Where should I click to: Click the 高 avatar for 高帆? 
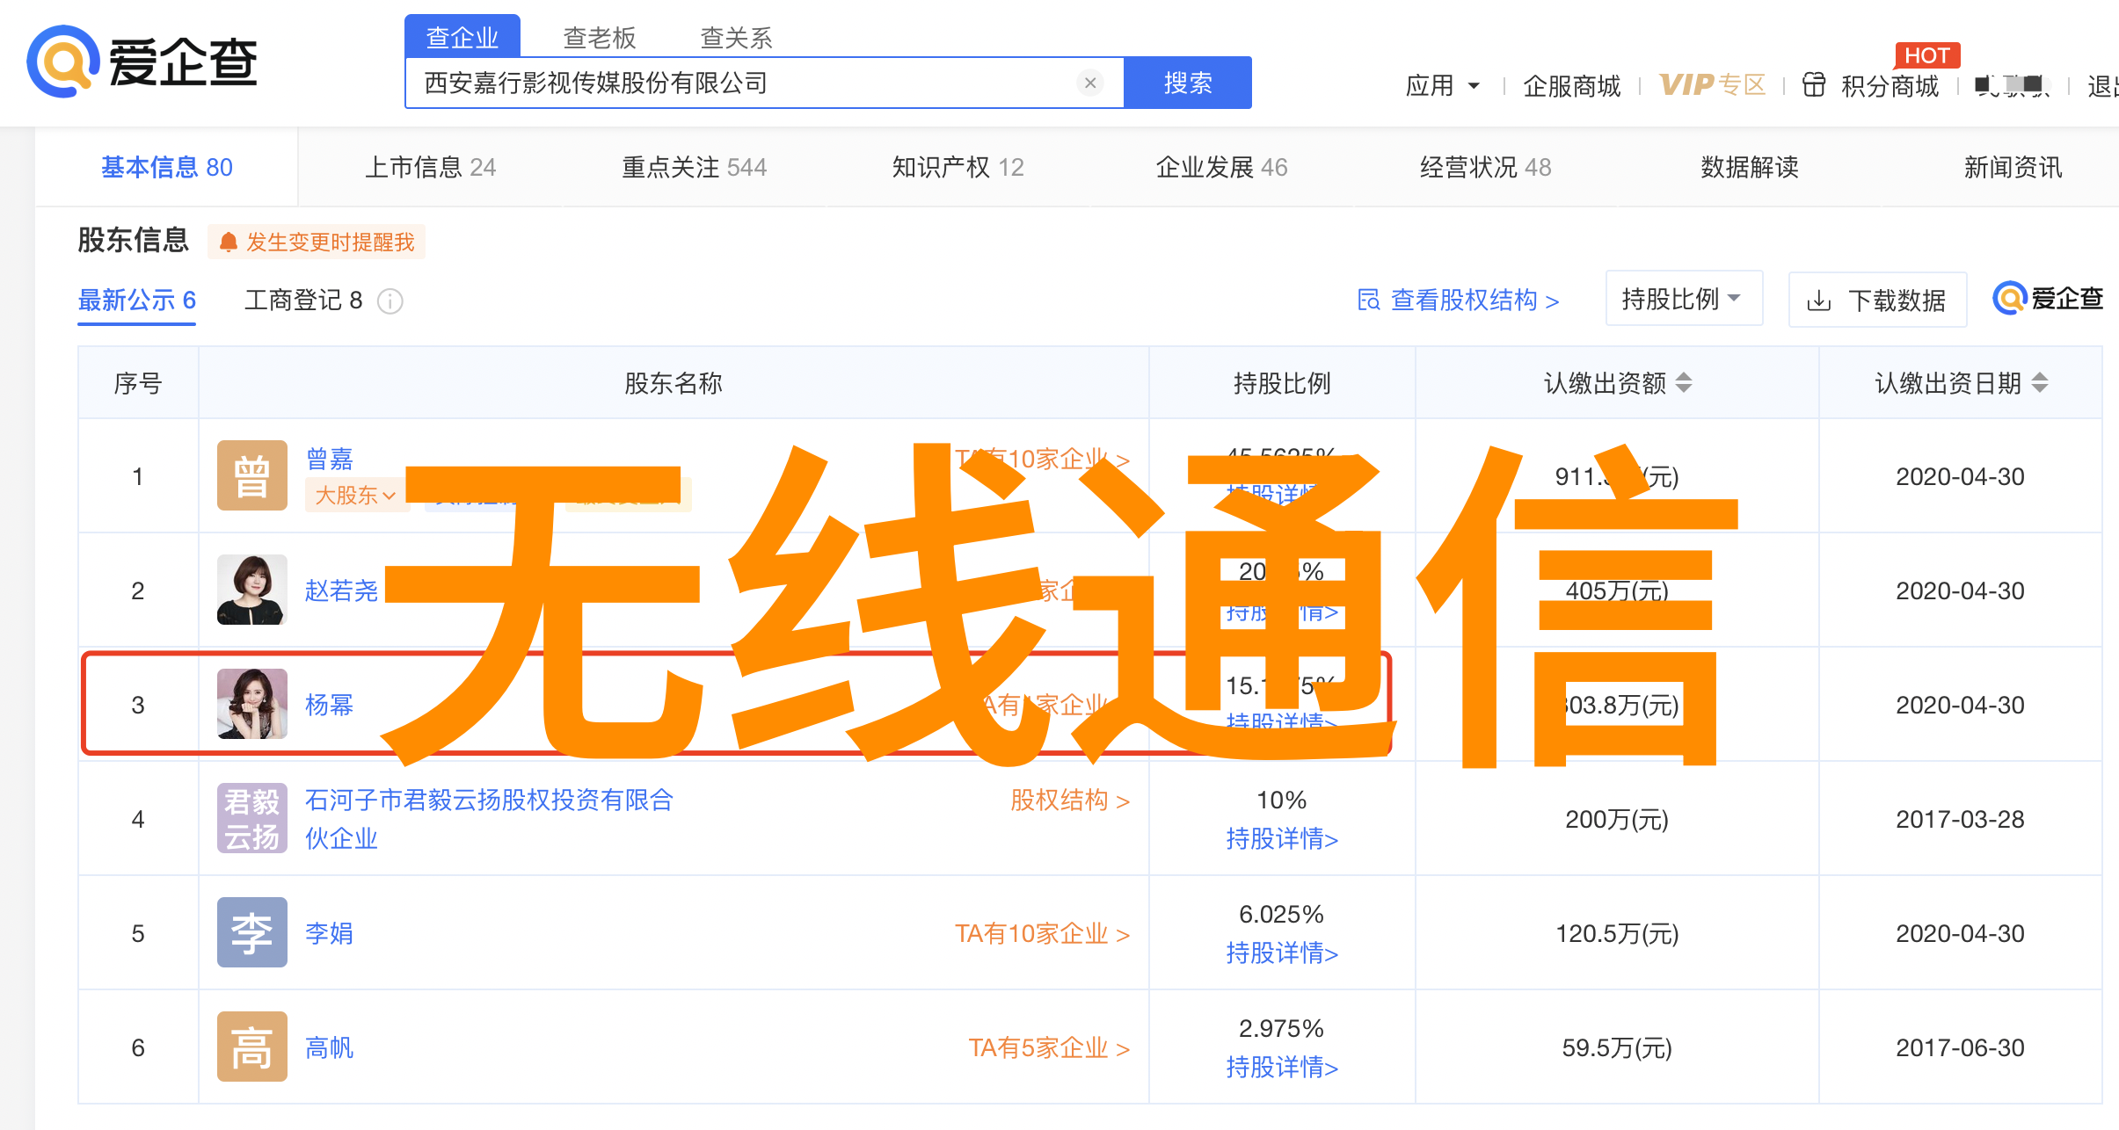coord(252,1047)
